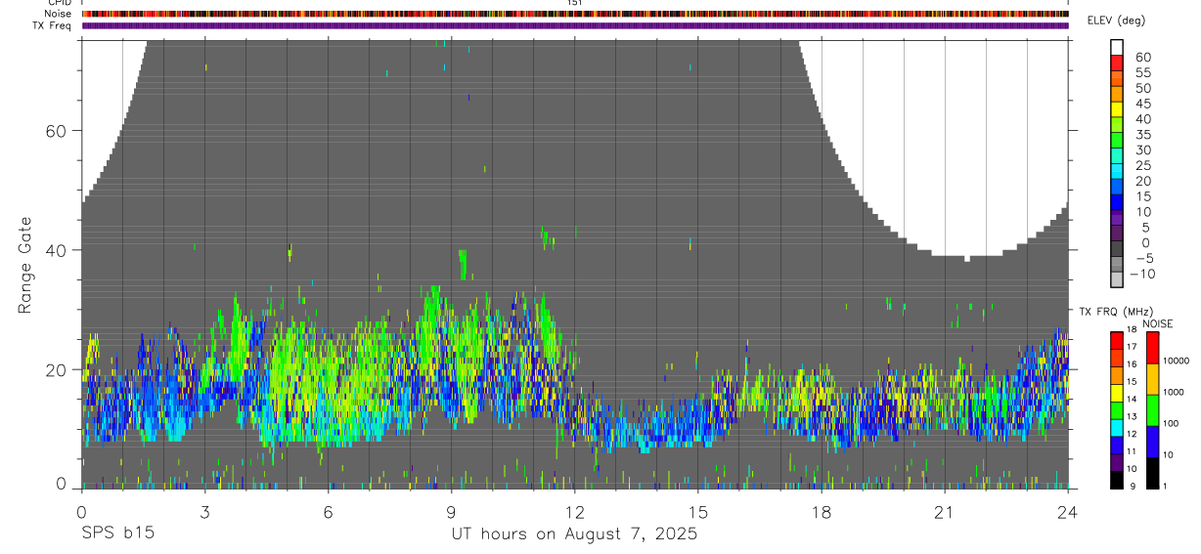Click the multicolored Noise strip at top

(575, 14)
